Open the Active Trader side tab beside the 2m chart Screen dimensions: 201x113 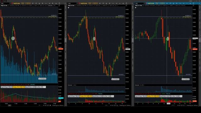tap(66, 25)
